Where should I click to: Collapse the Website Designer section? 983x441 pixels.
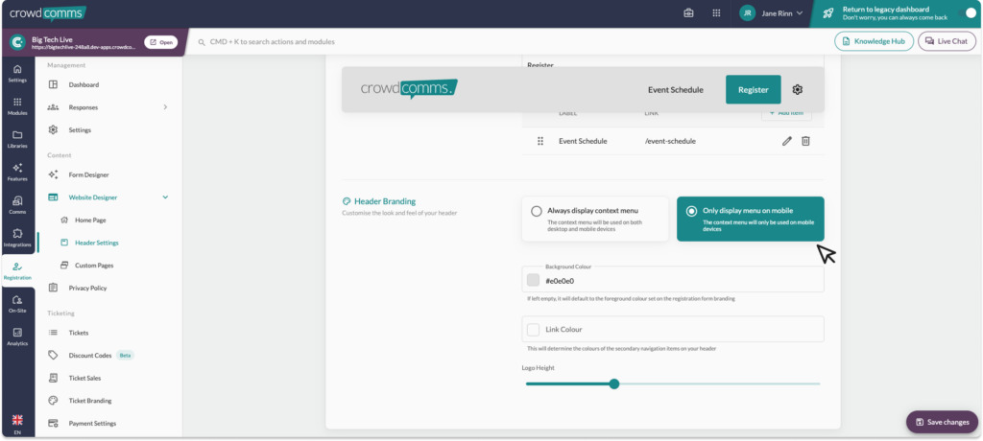click(165, 197)
